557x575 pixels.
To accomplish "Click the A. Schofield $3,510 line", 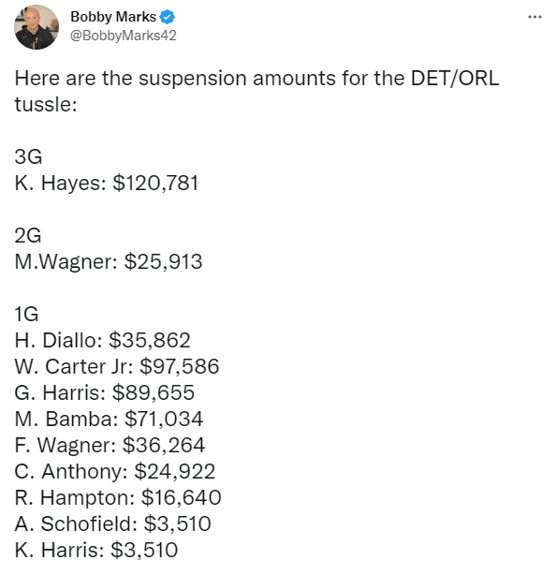I will click(112, 523).
